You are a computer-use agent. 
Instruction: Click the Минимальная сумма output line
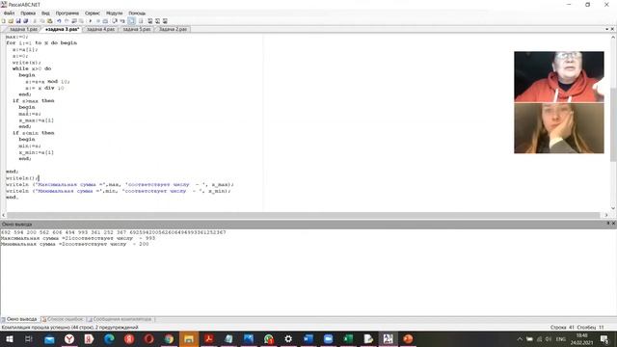point(75,244)
